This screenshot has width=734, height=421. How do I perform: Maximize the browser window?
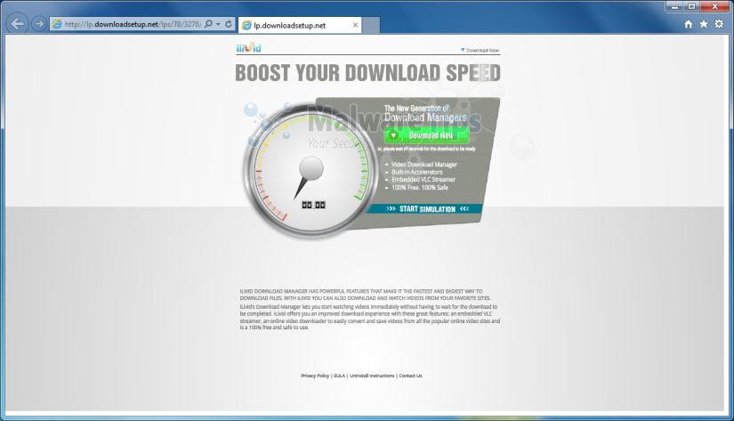click(x=692, y=6)
